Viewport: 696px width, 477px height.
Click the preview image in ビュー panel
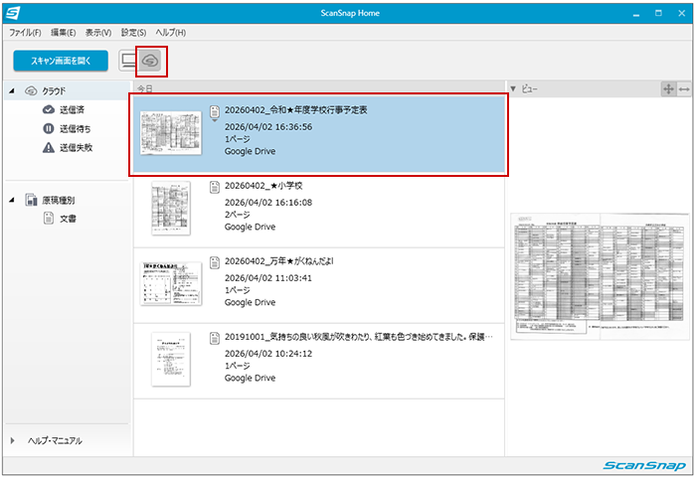pos(601,276)
